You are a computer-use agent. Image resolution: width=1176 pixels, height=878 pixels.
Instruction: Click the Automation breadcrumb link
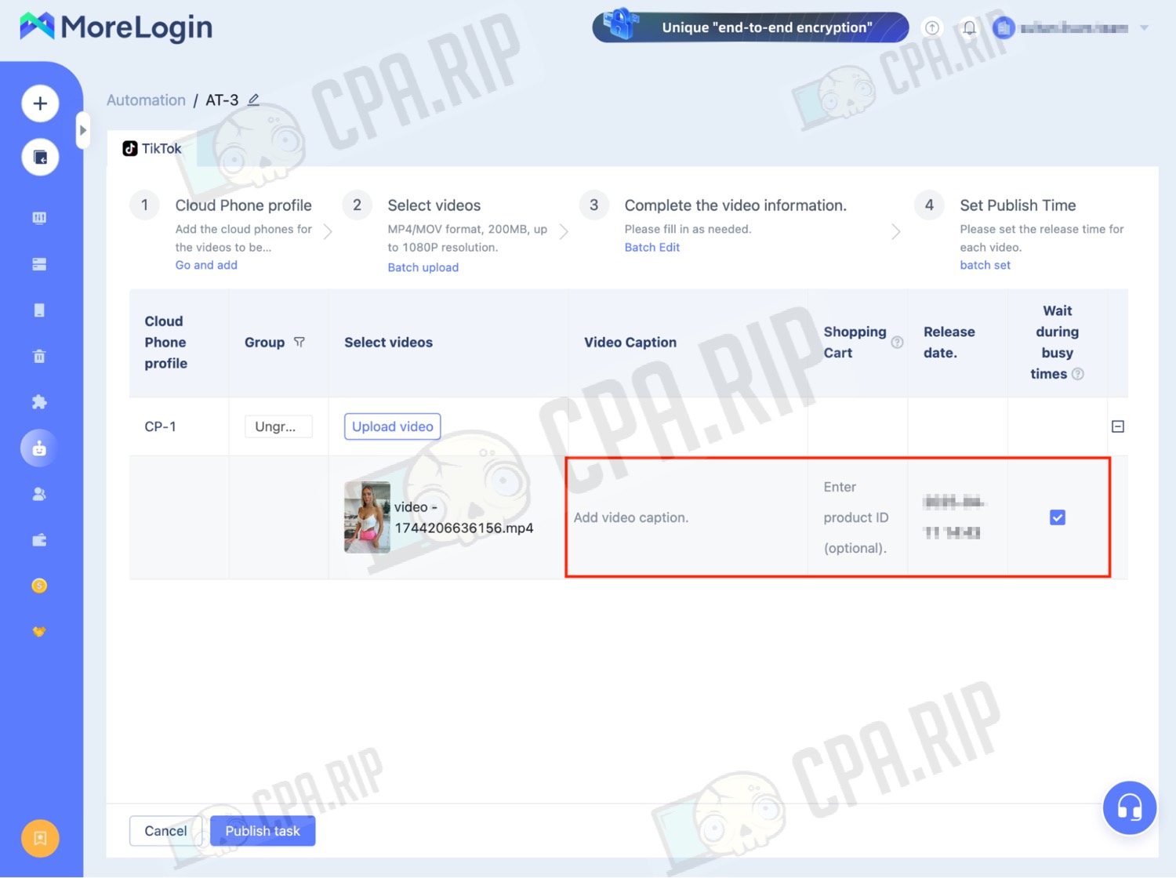pos(146,100)
